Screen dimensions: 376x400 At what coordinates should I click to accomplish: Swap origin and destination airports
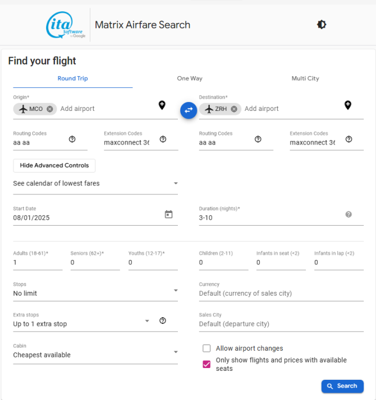coord(189,110)
